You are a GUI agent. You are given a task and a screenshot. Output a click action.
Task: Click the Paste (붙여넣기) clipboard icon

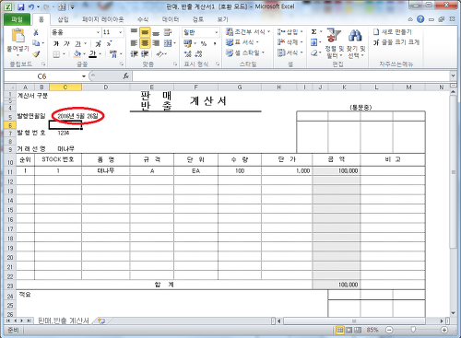point(18,36)
